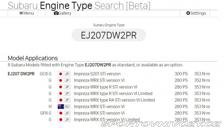224x129 pixels.
Task: Select Impreza WRX type RA STi version VI Limited
Action: (x=114, y=100)
